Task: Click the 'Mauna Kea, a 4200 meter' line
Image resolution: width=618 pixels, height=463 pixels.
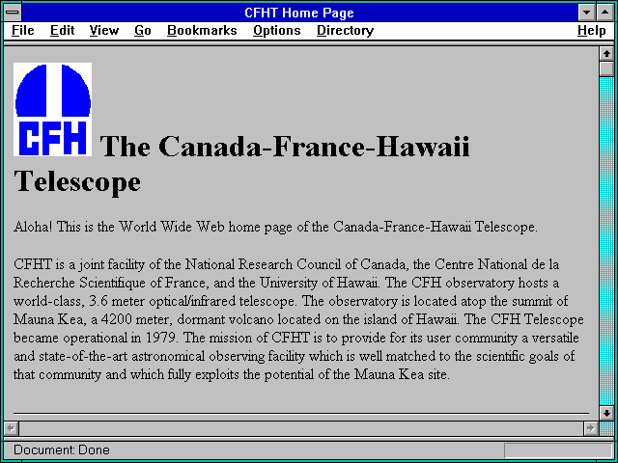Action: tap(298, 319)
